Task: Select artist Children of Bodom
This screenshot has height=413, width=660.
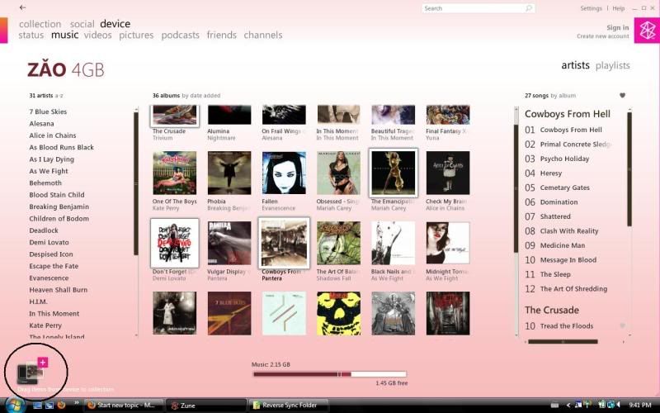Action: 59,218
